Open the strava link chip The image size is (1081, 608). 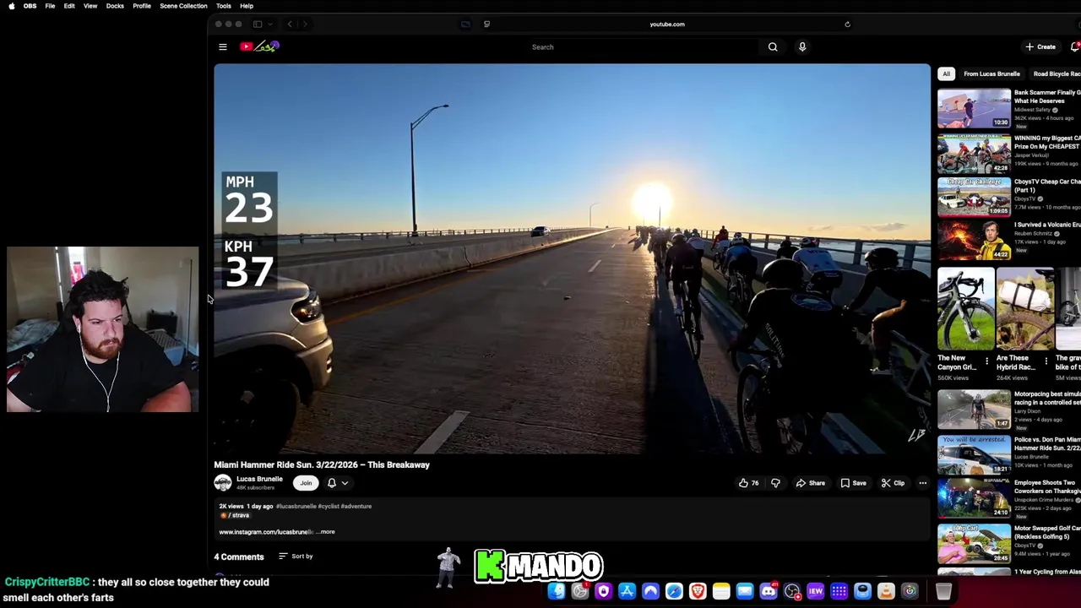pos(236,515)
